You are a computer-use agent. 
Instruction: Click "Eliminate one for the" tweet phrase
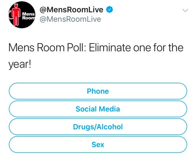coord(136,48)
